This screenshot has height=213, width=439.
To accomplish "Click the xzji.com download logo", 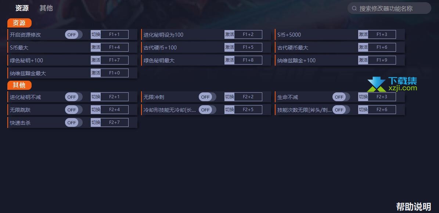I will pos(392,85).
